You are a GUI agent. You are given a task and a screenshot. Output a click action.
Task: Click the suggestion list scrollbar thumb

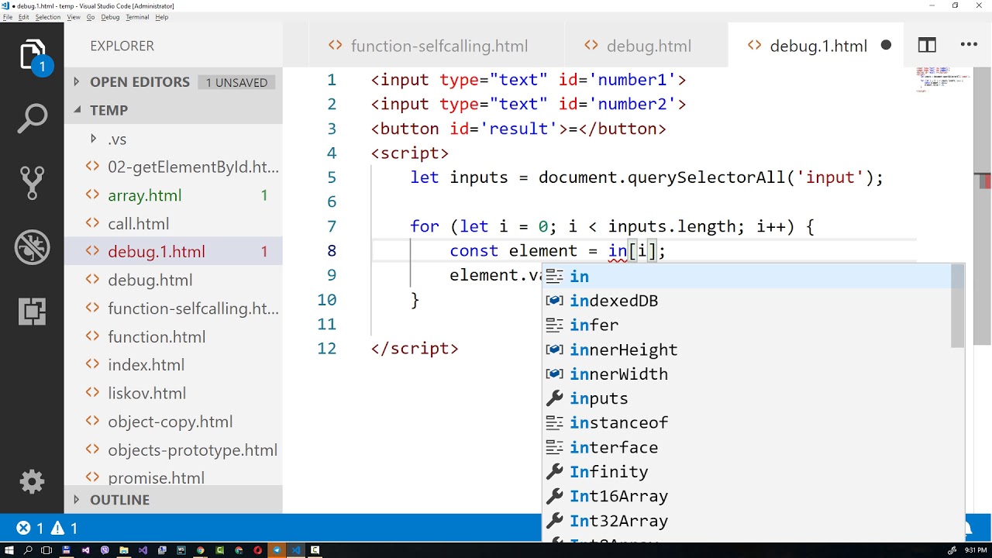pyautogui.click(x=958, y=306)
